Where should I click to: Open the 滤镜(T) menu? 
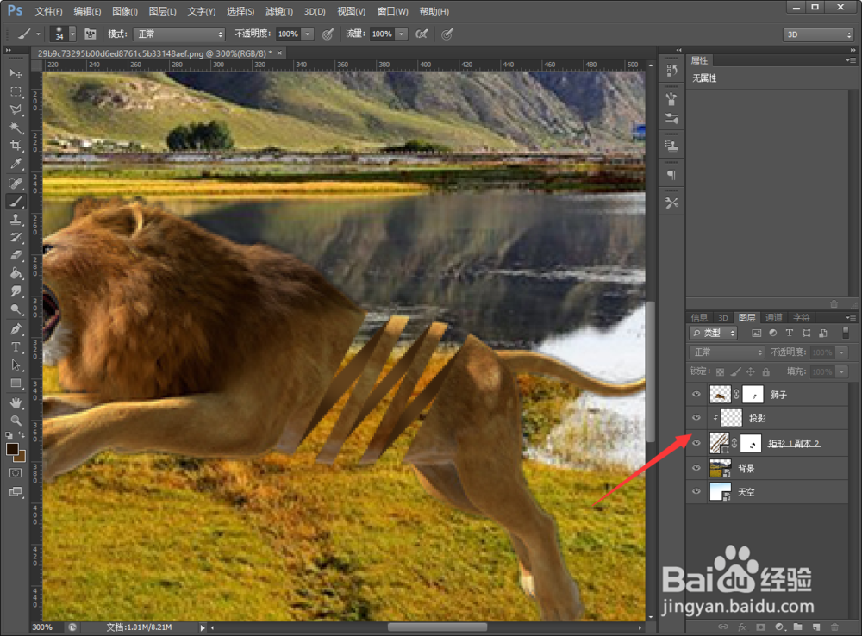279,11
